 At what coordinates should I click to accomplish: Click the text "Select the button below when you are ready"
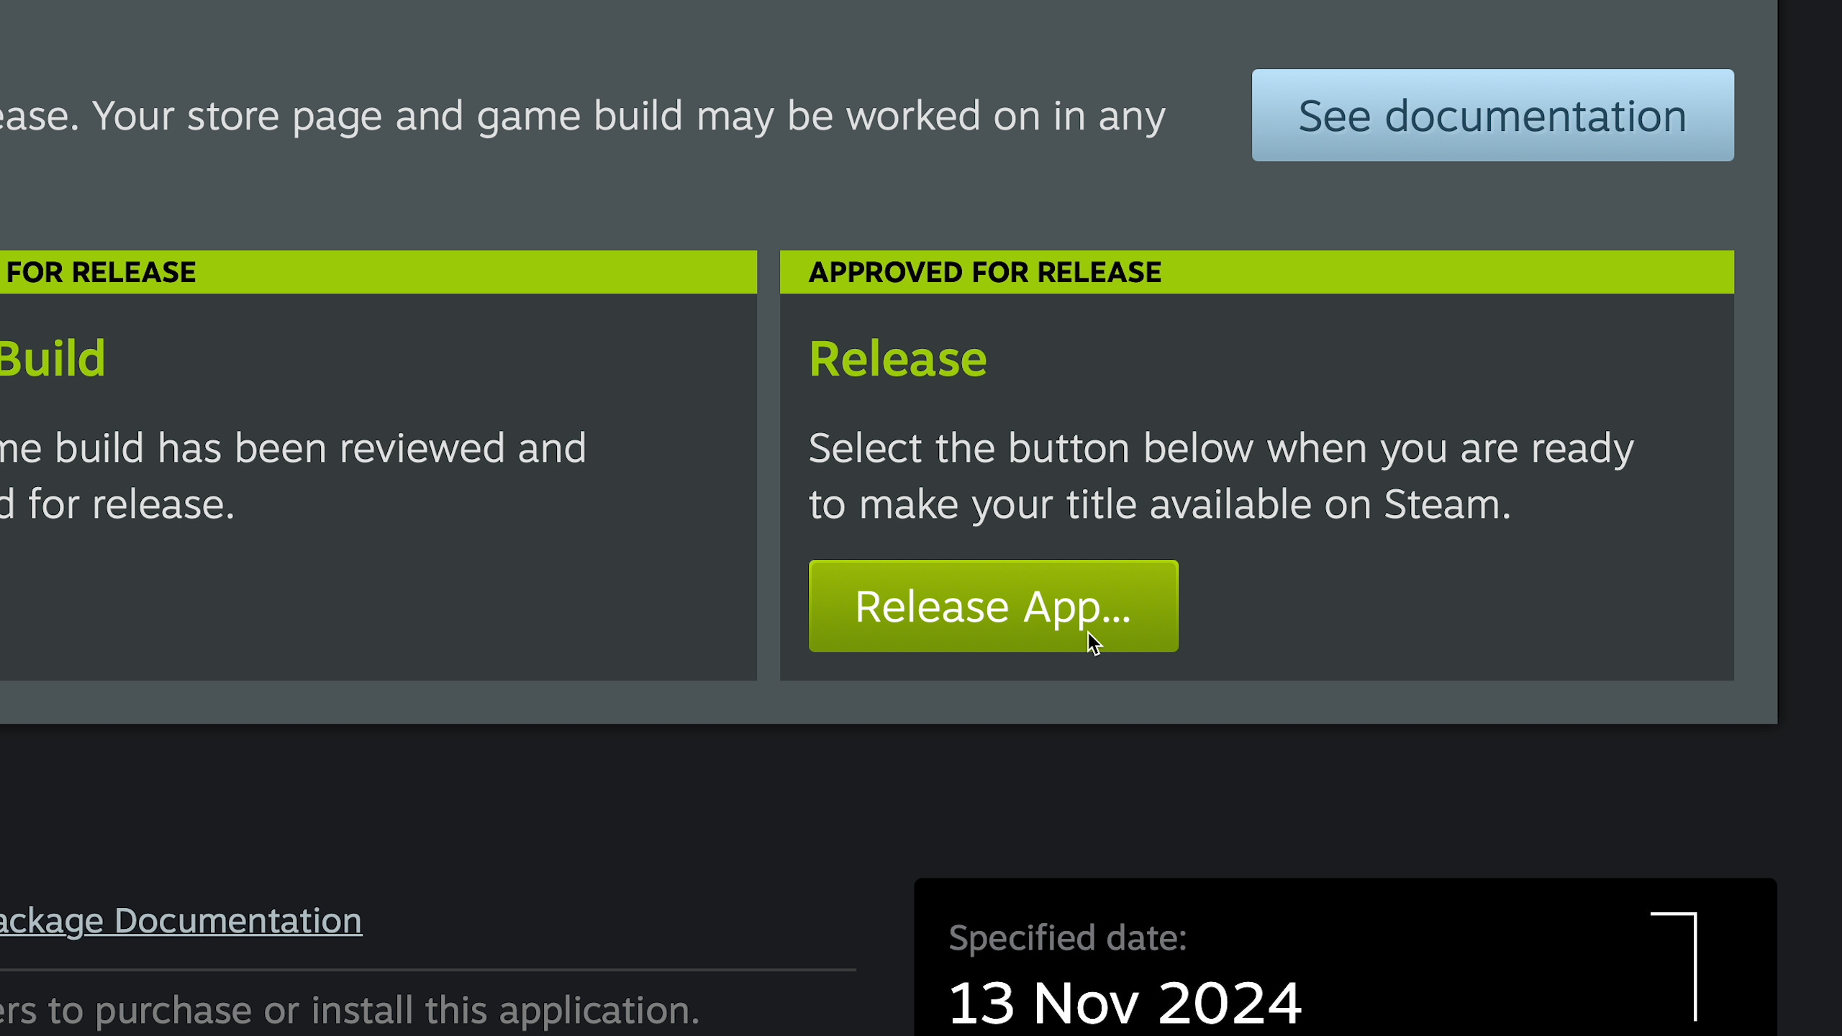pos(1221,449)
